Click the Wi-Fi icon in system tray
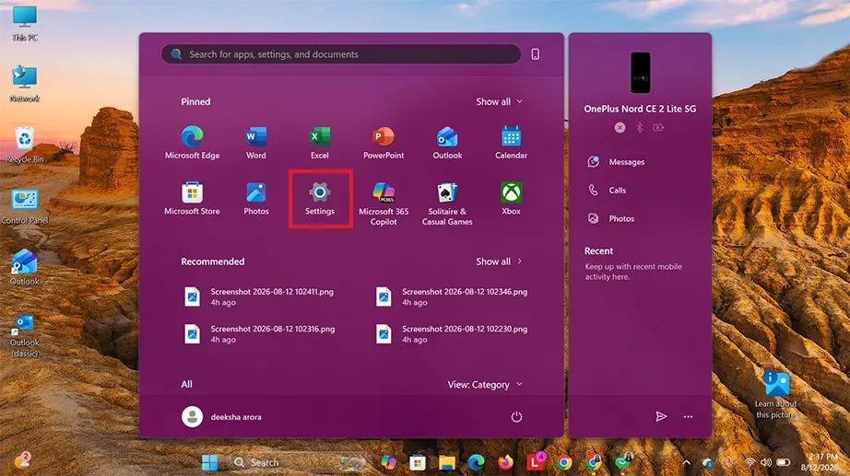This screenshot has width=850, height=476. tap(750, 462)
